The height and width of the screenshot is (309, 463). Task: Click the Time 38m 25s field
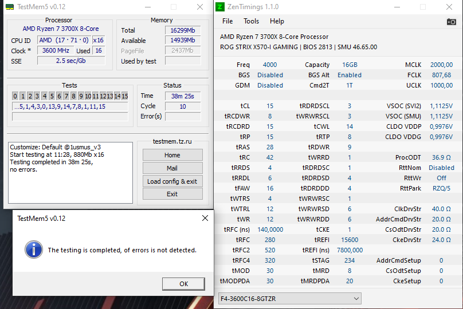tap(183, 96)
